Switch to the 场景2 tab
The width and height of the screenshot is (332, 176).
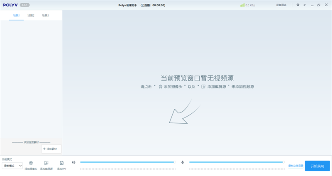click(31, 15)
